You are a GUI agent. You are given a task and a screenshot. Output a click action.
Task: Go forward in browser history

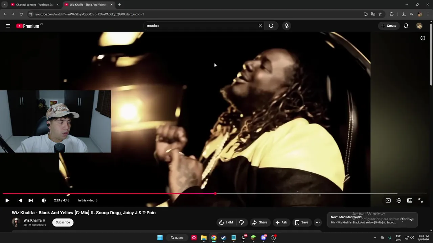[13, 14]
